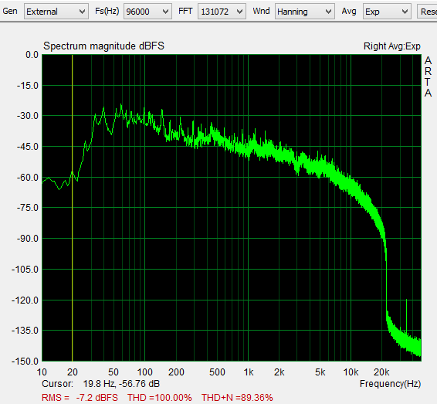Click the Spectrum magnitude dBFS title
The height and width of the screenshot is (404, 437).
[103, 46]
